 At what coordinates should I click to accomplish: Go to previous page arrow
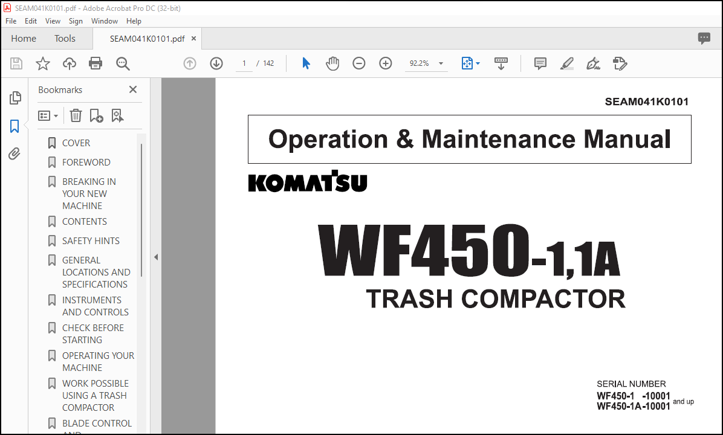pyautogui.click(x=189, y=63)
